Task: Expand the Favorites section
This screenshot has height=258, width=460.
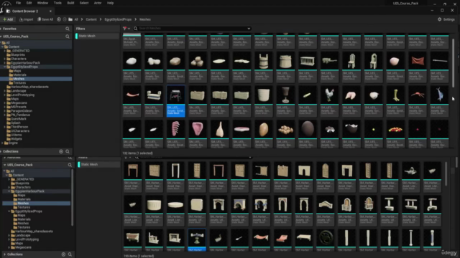Action: pyautogui.click(x=1, y=29)
